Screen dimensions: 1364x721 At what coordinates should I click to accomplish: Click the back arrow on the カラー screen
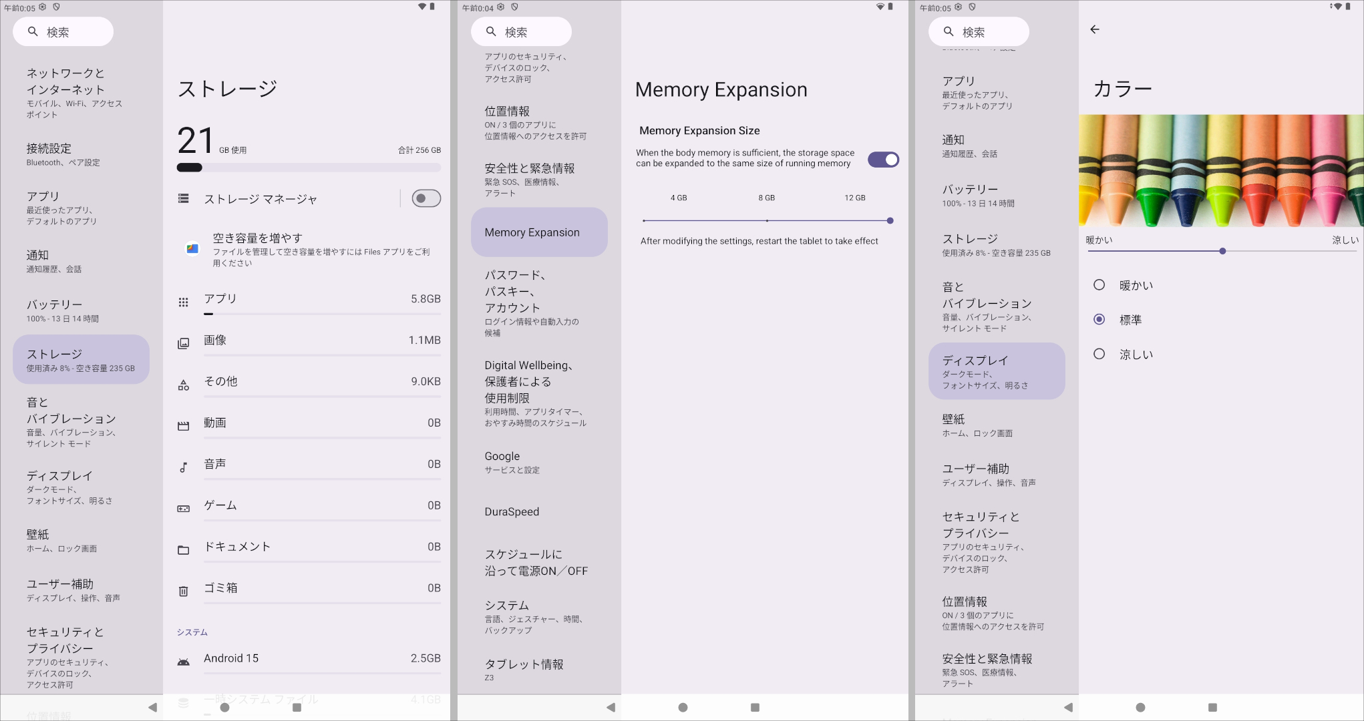tap(1094, 29)
